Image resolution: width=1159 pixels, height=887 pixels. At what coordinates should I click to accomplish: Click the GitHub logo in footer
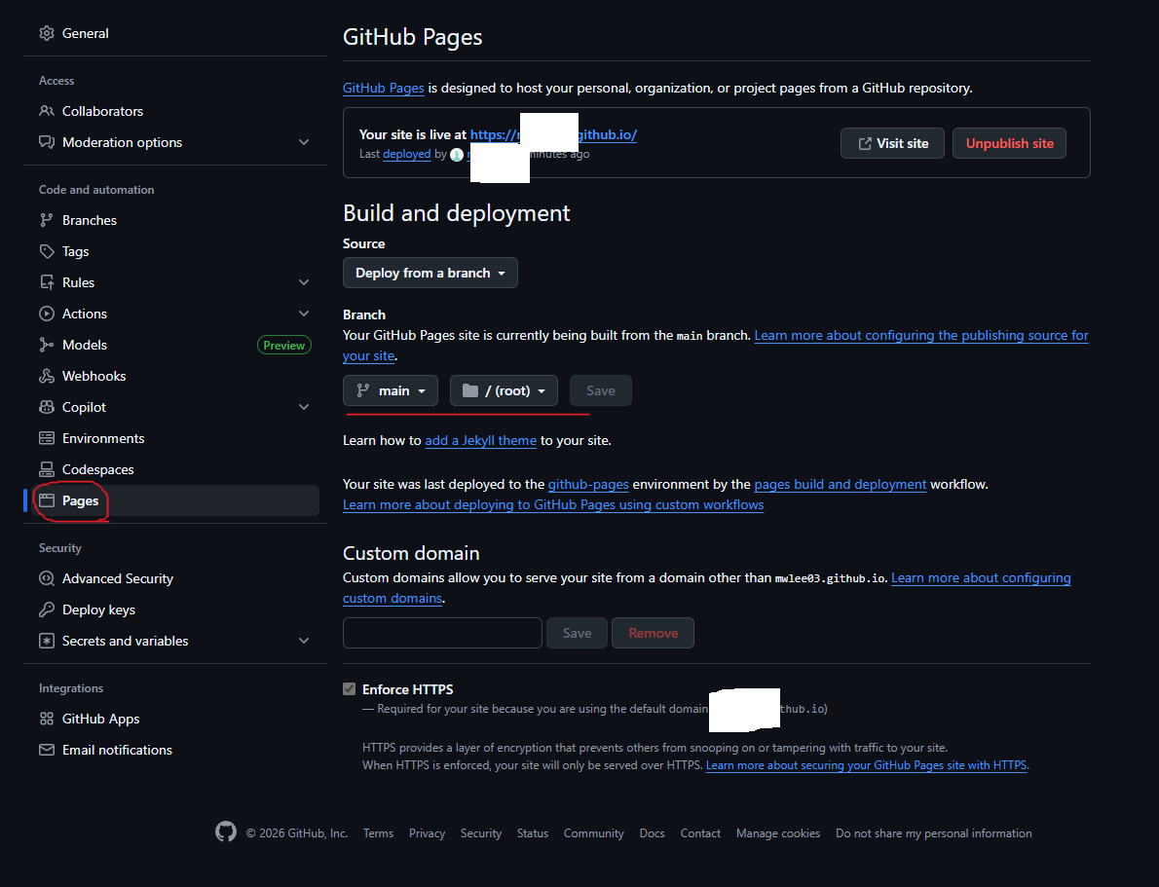tap(226, 832)
